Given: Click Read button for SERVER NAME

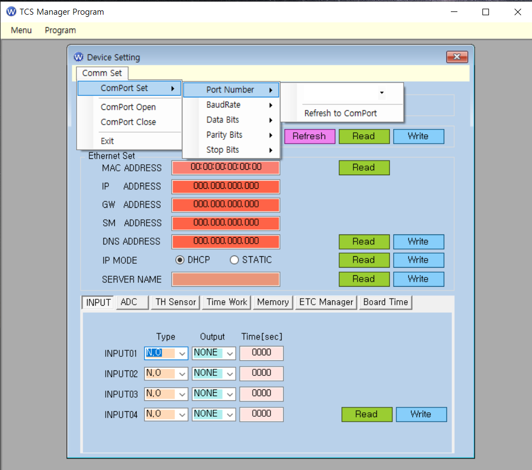Looking at the screenshot, I should tap(364, 279).
